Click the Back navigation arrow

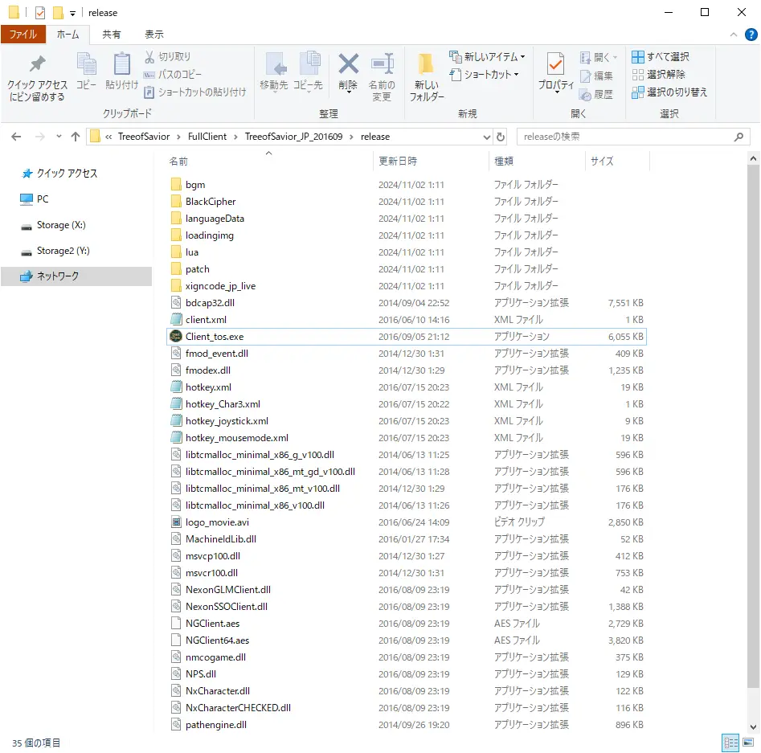click(x=17, y=137)
